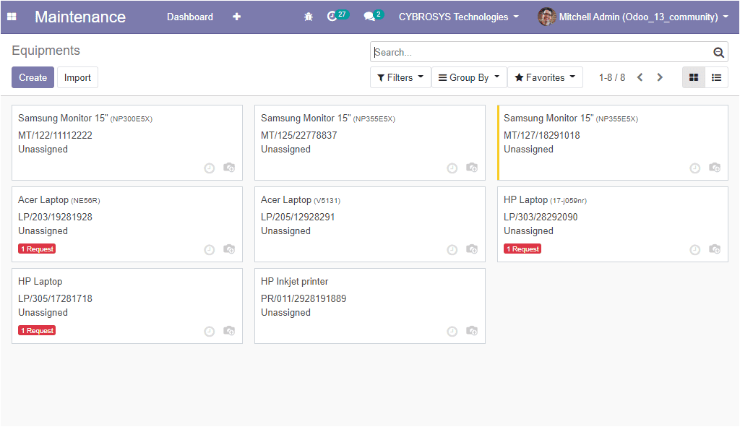Camera icon on LP/203/19281928 card
Screen dimensions: 740x427
point(229,249)
